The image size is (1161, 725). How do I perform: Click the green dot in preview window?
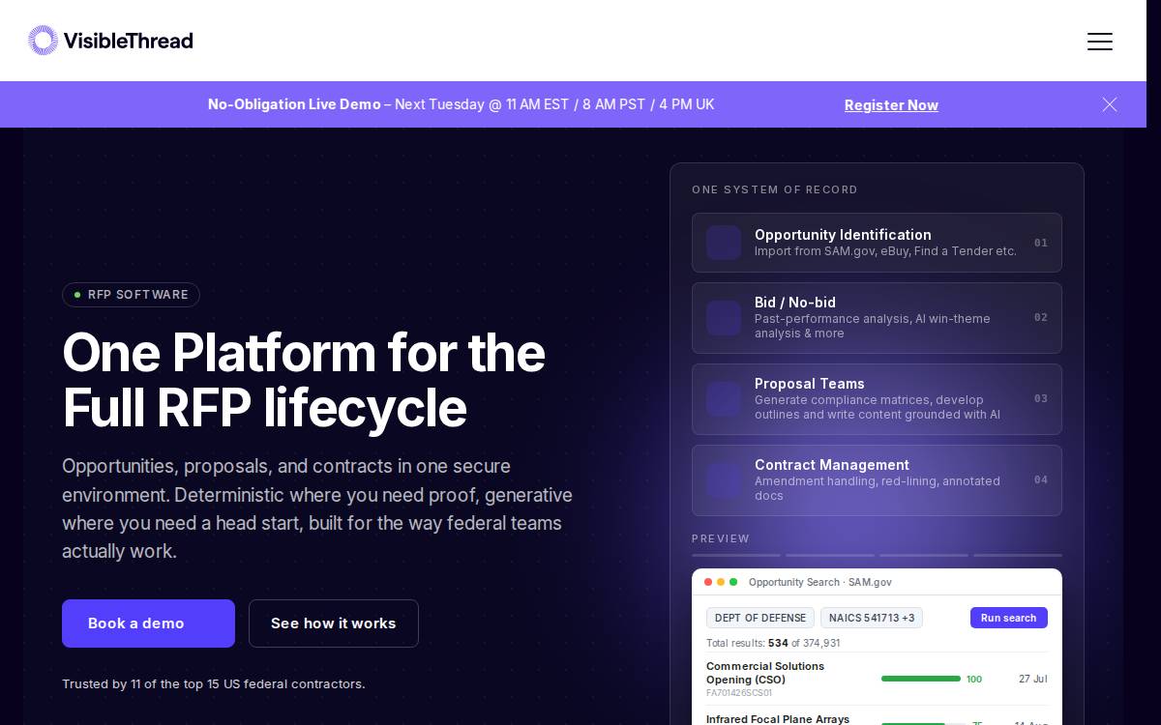(x=733, y=582)
